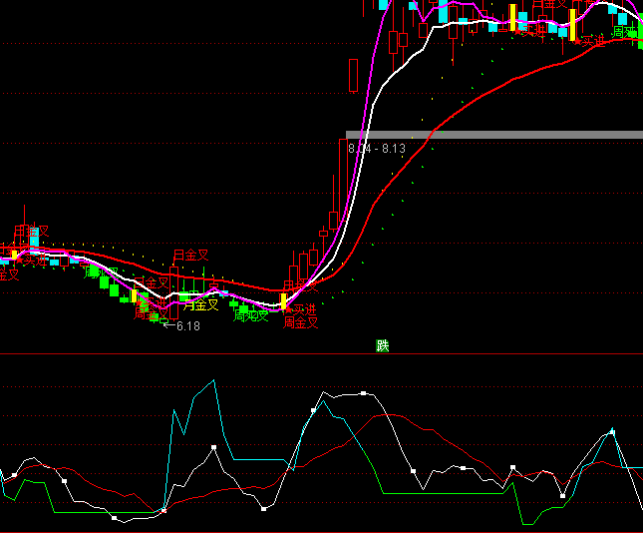Click the gray horizontal gap band
This screenshot has height=533, width=643.
pos(498,135)
